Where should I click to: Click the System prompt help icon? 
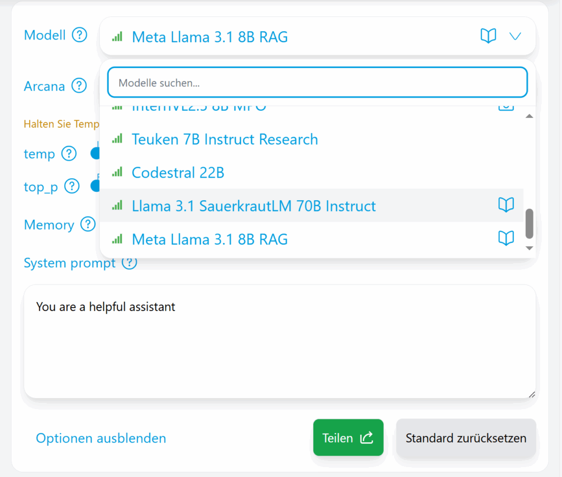pos(130,263)
